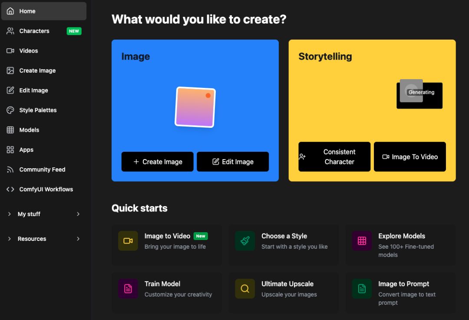Screen dimensions: 469x320
Task: Click the Train Model document icon
Action: click(x=128, y=289)
